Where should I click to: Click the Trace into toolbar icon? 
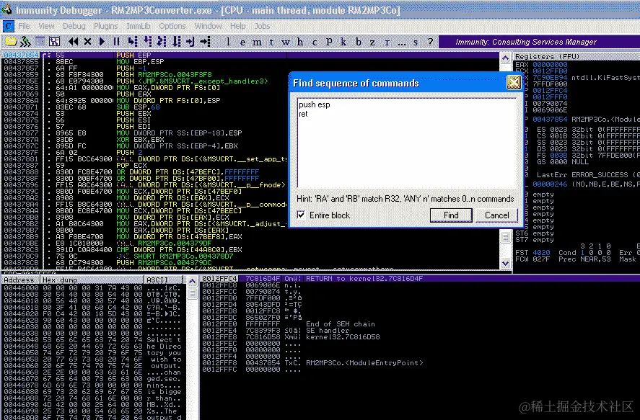click(x=162, y=42)
